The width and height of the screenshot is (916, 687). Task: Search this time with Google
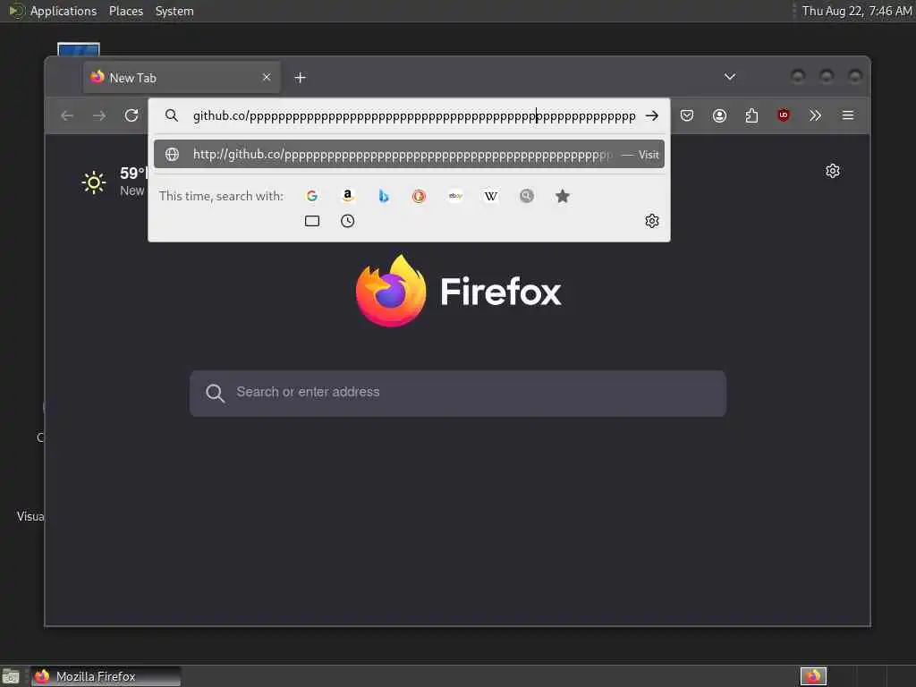pos(312,196)
